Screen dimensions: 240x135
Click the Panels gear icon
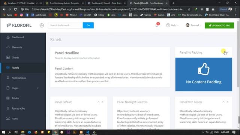coord(8,67)
